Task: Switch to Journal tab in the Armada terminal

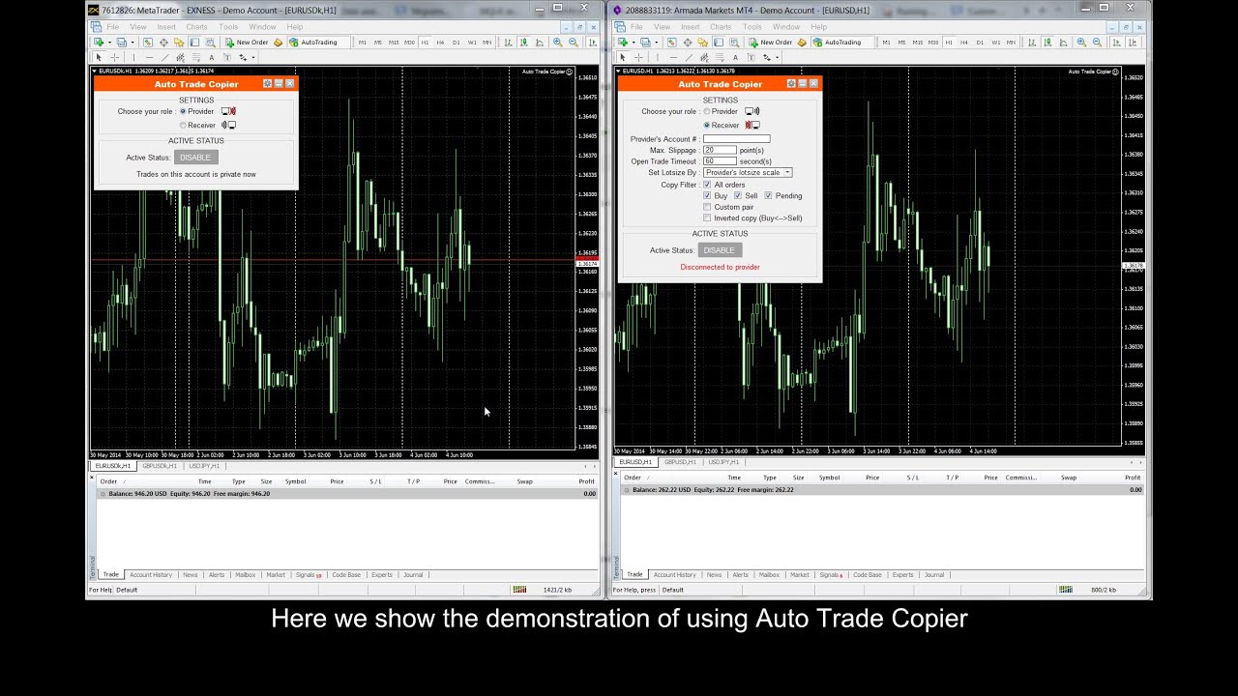Action: [934, 574]
